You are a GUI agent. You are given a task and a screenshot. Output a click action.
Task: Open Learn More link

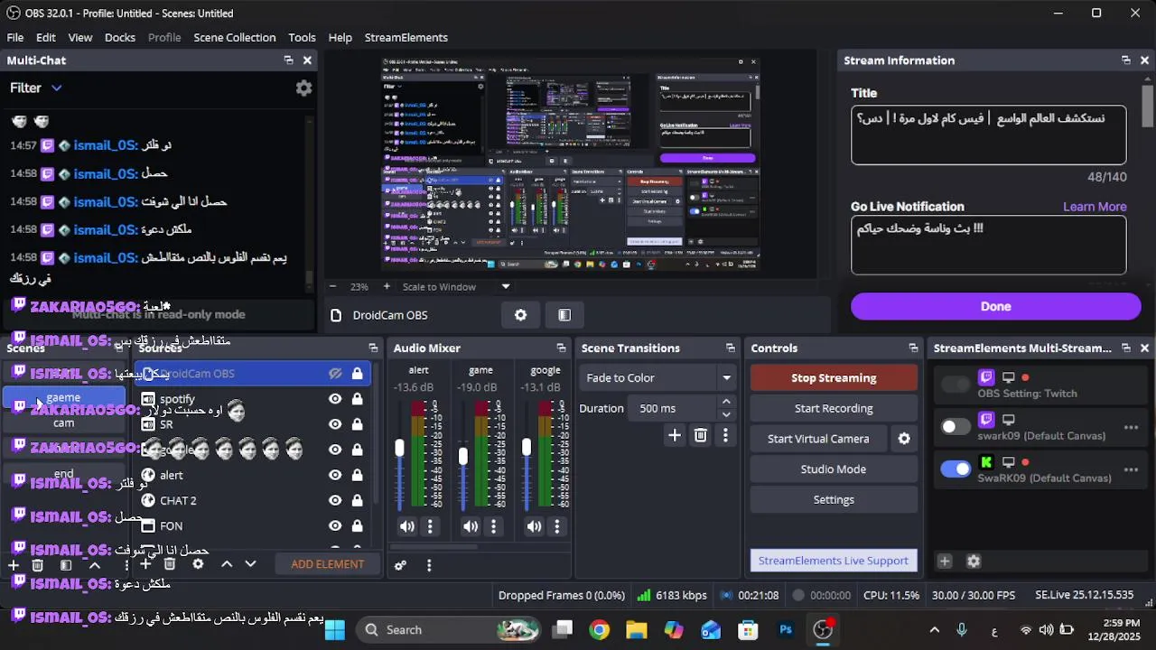[1095, 207]
